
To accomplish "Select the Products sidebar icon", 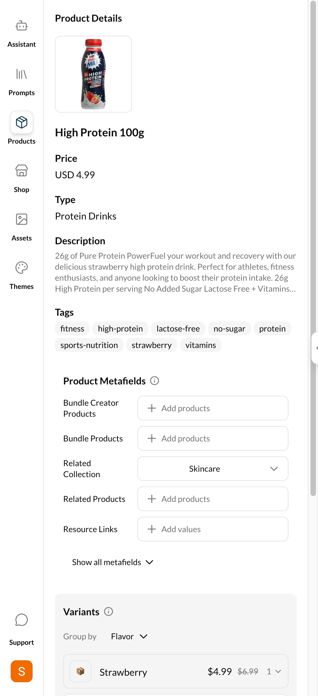I will point(21,122).
